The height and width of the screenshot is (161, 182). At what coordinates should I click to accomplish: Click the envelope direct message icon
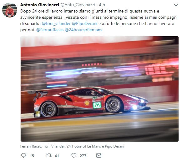coord(99,155)
